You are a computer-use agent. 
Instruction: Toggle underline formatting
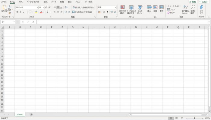24,12
